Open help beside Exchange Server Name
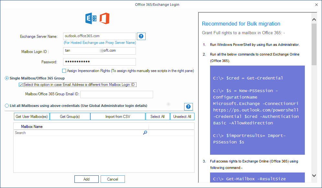The image size is (322, 188). (x=141, y=36)
